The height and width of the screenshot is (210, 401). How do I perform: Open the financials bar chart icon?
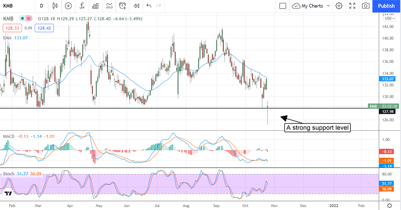[95, 6]
